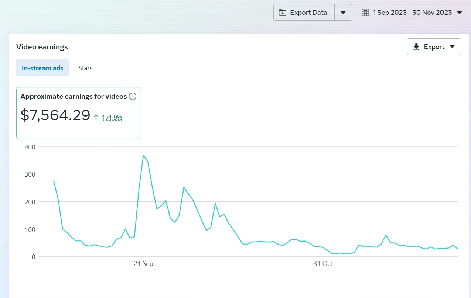Screen dimensions: 471x298
Task: Click the info icon next to Approximate earnings
Action: coord(133,97)
